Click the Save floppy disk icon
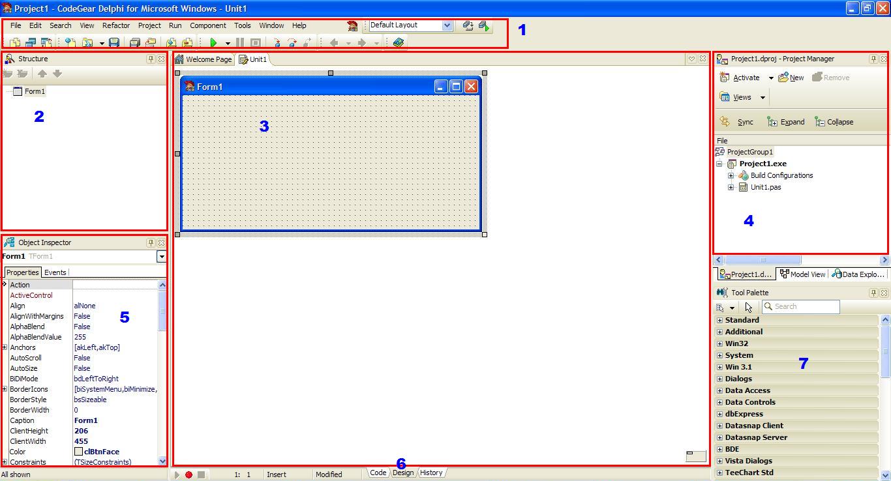This screenshot has height=481, width=891. pos(114,42)
